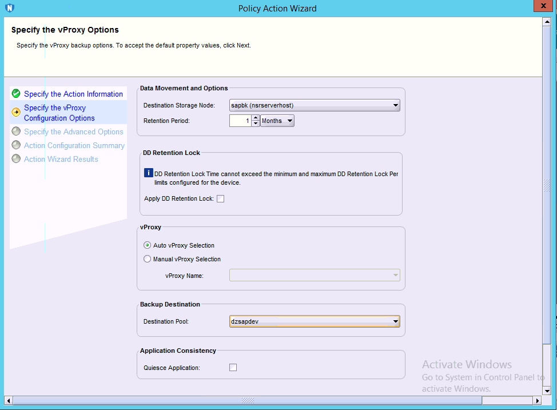Click grey icon beside Action Wizard Results
The width and height of the screenshot is (557, 410).
pyautogui.click(x=16, y=159)
